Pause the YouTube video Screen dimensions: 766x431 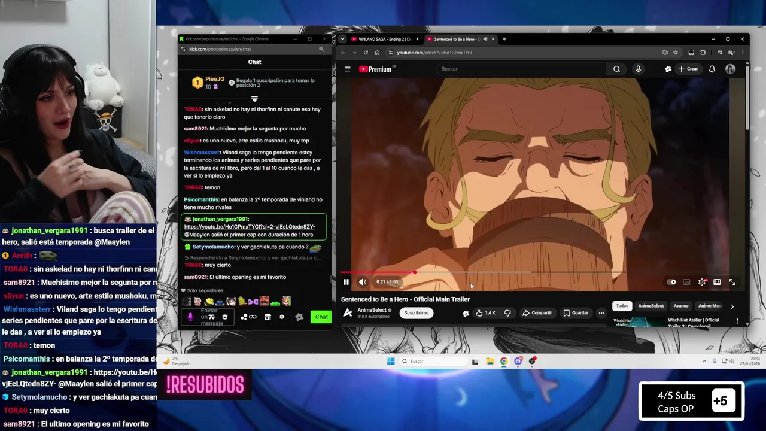(346, 282)
